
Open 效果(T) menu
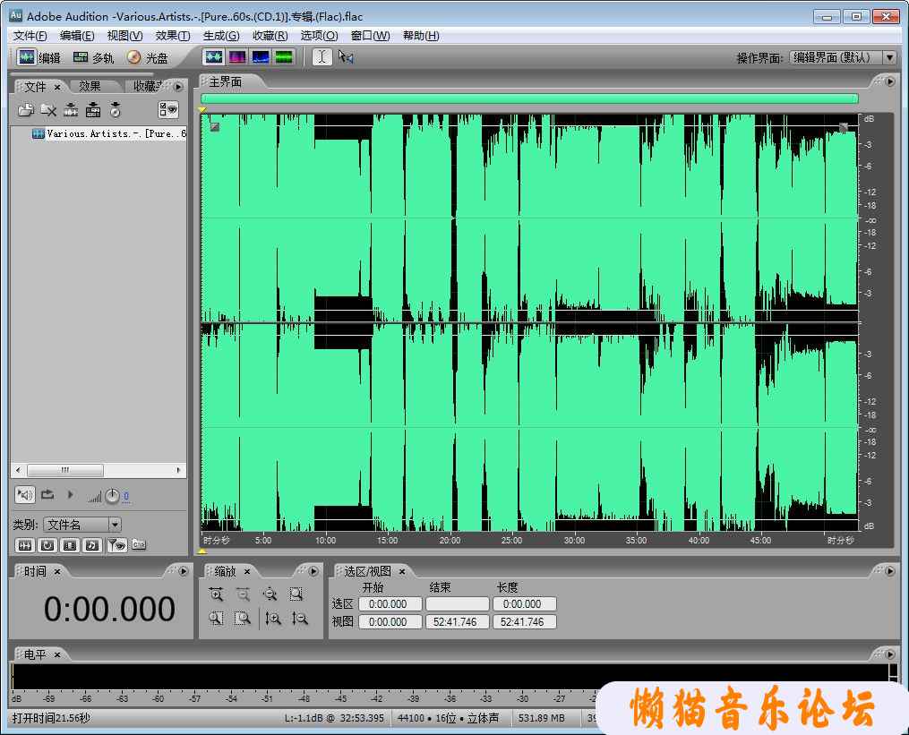(173, 36)
